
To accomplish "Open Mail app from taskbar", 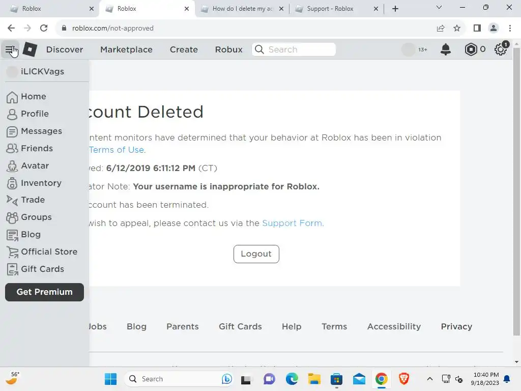I will [x=359, y=379].
